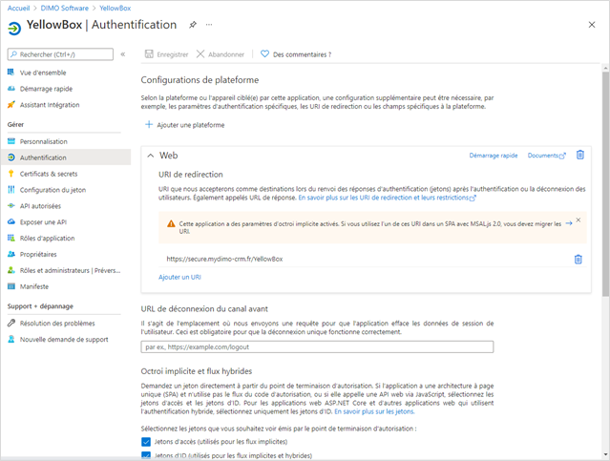Open the comments feedback heart icon
Image resolution: width=610 pixels, height=461 pixels.
click(264, 54)
